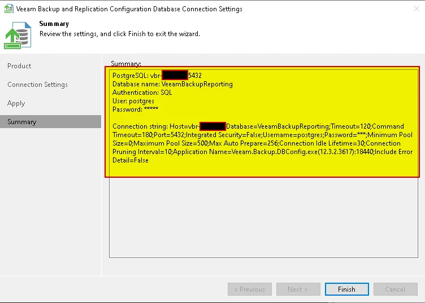Image resolution: width=425 pixels, height=303 pixels.
Task: Click the Cancel button
Action: (x=395, y=289)
